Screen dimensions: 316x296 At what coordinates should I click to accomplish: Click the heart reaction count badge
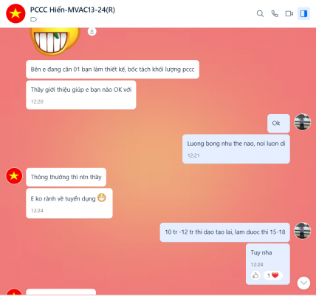click(272, 275)
